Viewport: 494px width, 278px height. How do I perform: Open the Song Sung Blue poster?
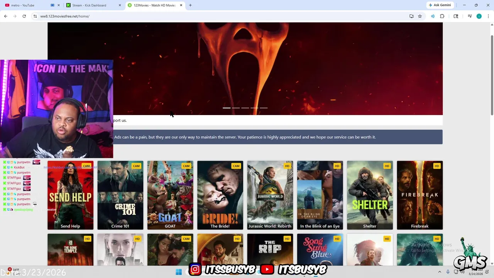(320, 250)
